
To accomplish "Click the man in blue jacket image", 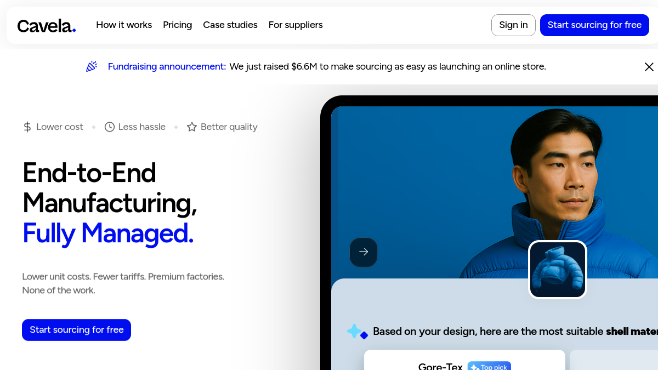I will click(495, 192).
